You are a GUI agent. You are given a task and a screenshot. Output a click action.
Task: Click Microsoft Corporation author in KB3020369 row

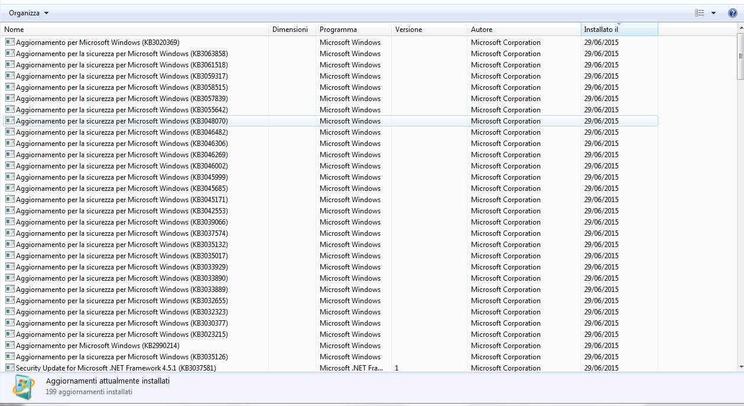click(506, 43)
